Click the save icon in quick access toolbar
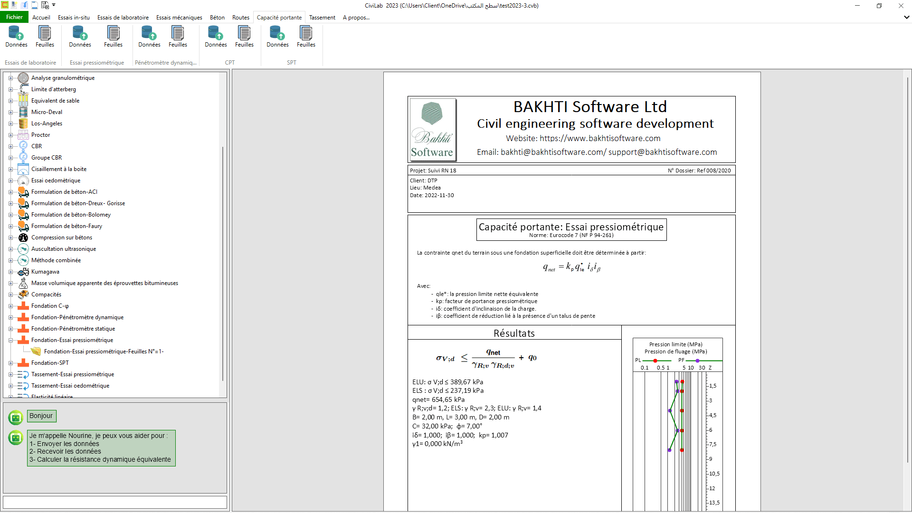This screenshot has height=513, width=912. click(35, 5)
